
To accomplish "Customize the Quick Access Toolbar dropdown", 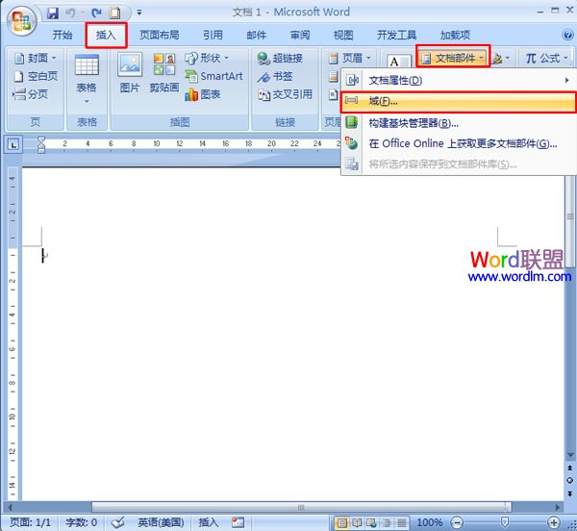I will point(139,13).
